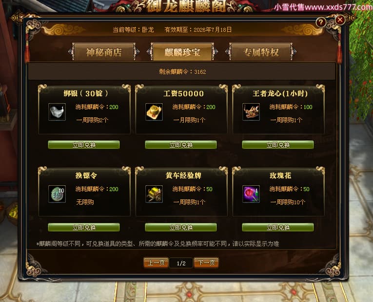Screen dimensions: 373x302
Task: Click the gold coins icon for 工资50000
Action: tap(154, 112)
